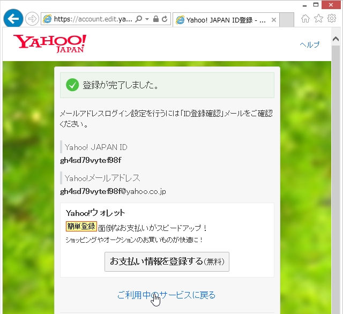Click the 登録が完了しました。 message
The height and width of the screenshot is (314, 343).
pyautogui.click(x=121, y=85)
